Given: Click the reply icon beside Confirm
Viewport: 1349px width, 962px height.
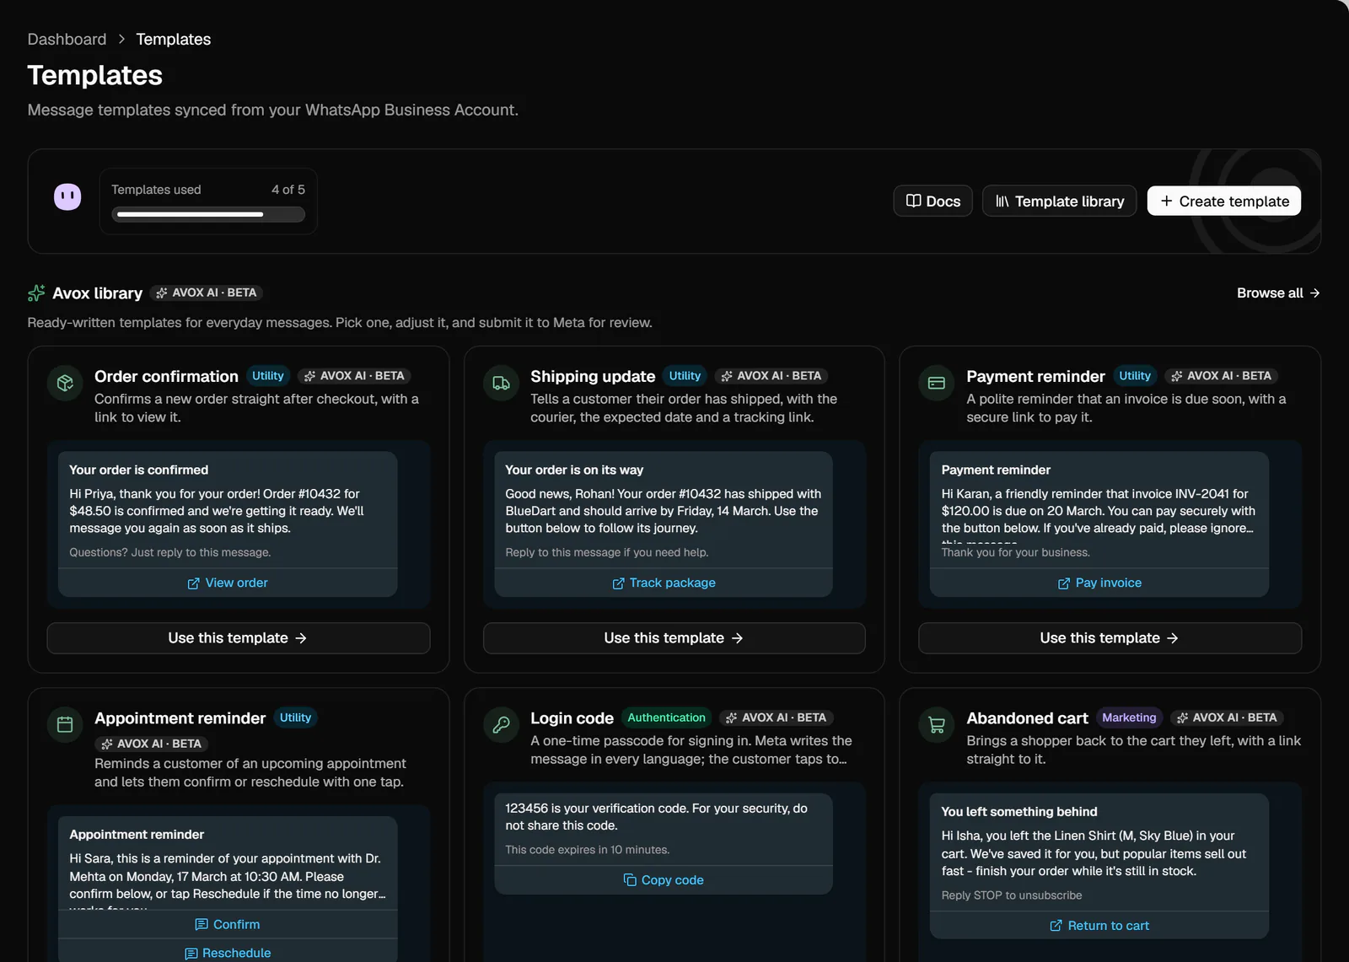Looking at the screenshot, I should (x=202, y=925).
